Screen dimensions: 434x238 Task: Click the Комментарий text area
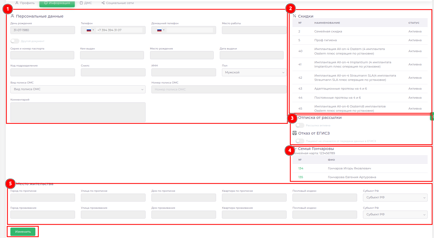[x=78, y=112]
